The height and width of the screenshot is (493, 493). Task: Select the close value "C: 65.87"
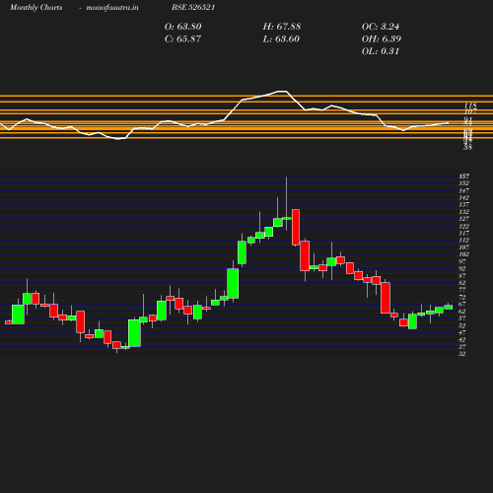[182, 38]
